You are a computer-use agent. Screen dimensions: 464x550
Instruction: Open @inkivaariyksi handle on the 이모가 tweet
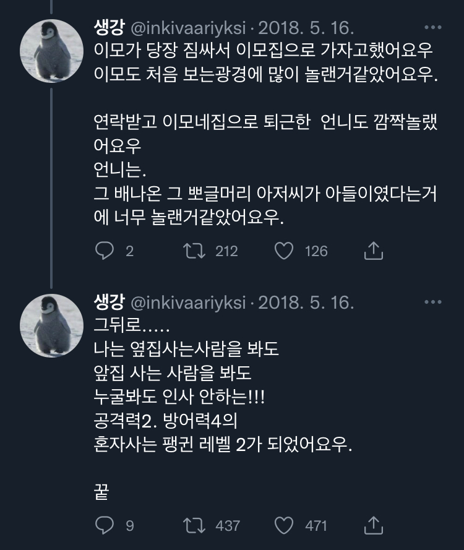(188, 28)
